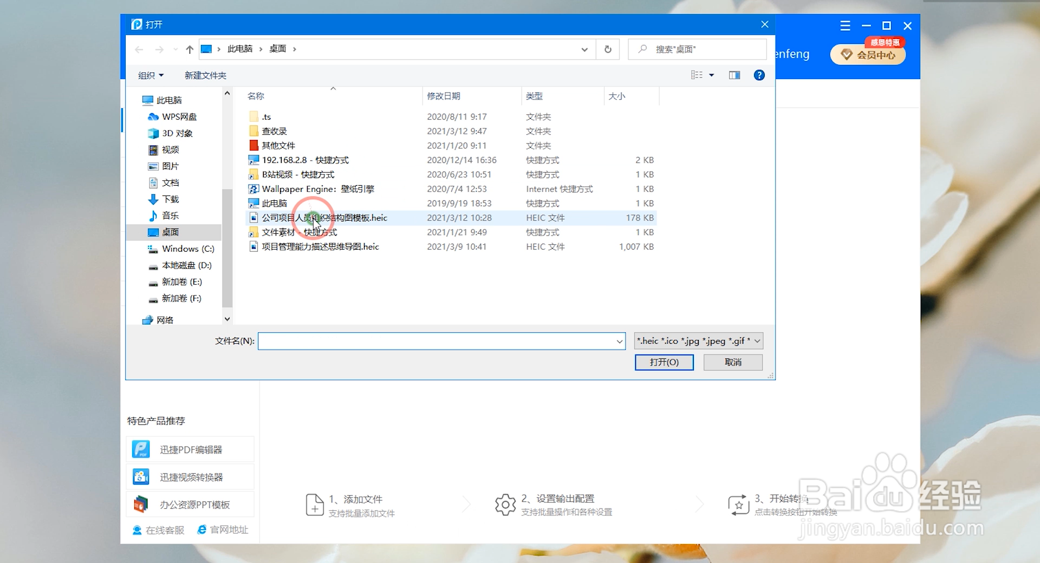Click the 迅捷PDF编辑器 product icon
The image size is (1040, 563).
tap(141, 449)
